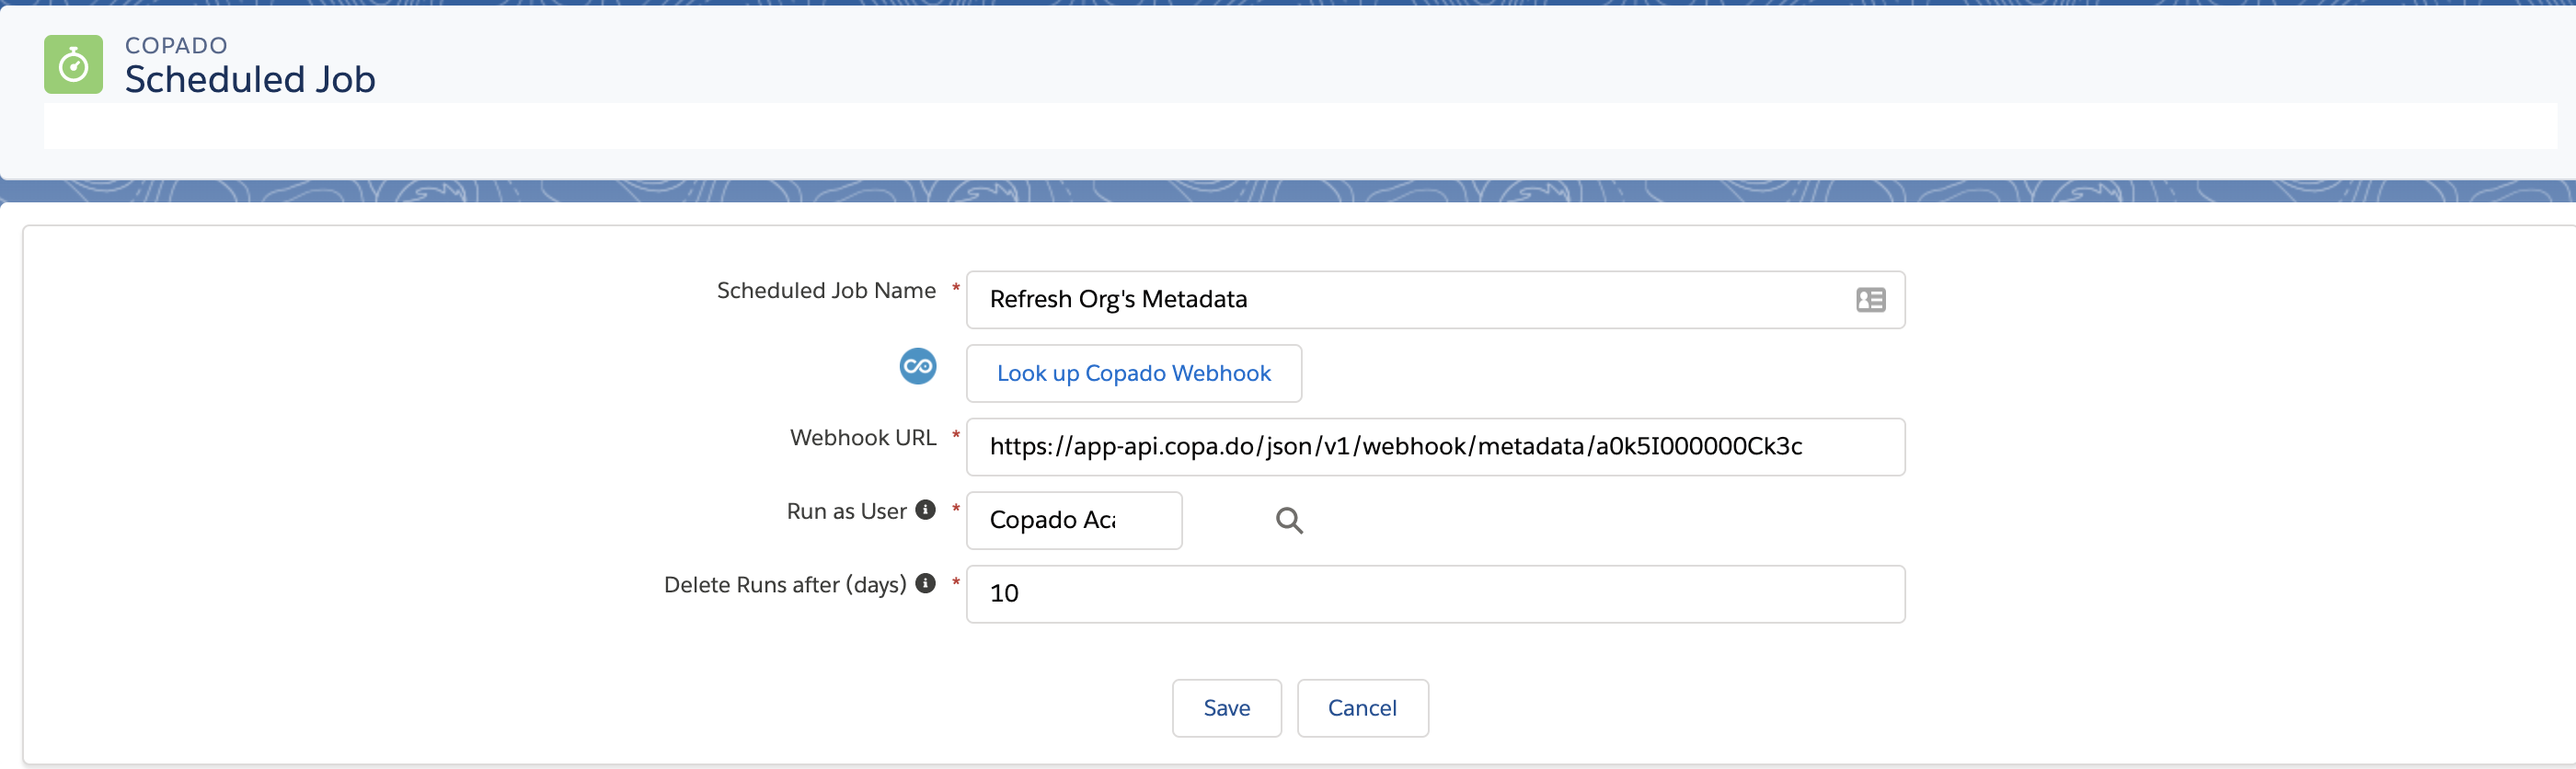Focus the Scheduled Job Name text field

1400,300
